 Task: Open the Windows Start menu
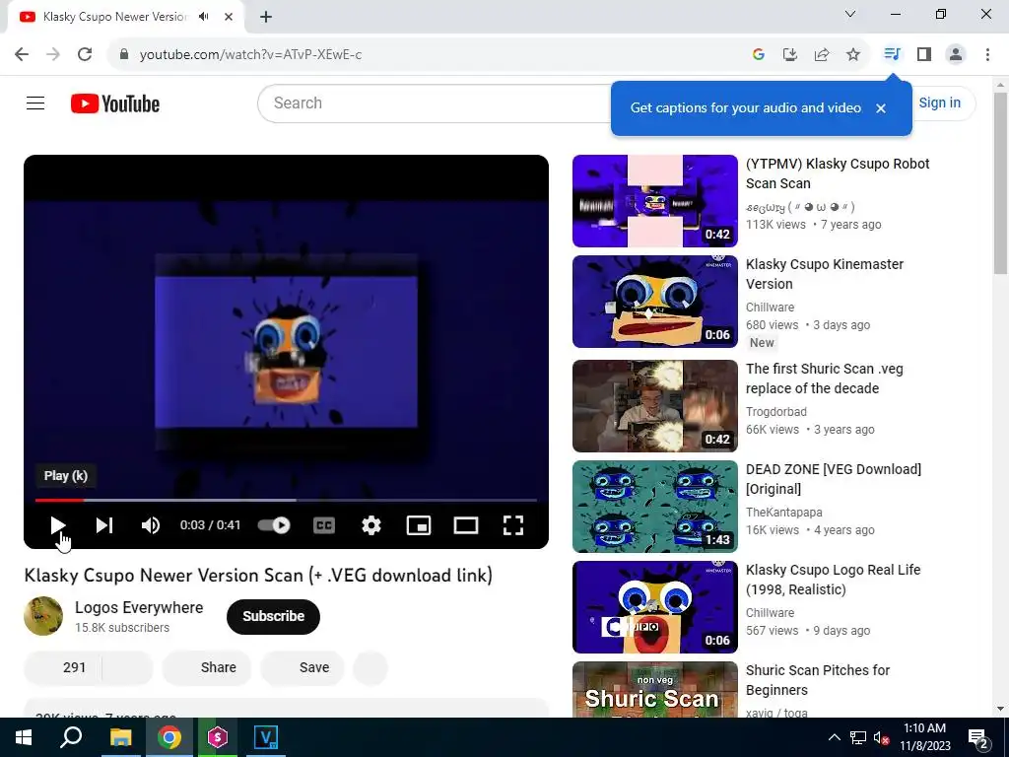coord(24,737)
